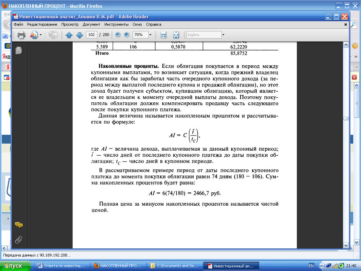Click the Firefox page scrollbar thumb
This screenshot has height=271, width=361.
(357, 103)
